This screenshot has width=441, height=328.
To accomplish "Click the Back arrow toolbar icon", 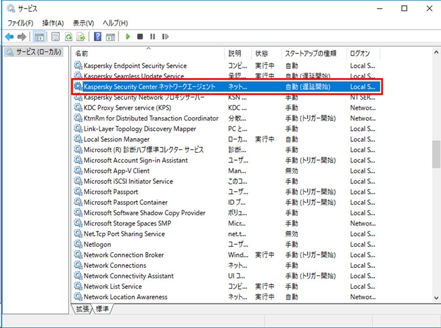I will [x=9, y=36].
